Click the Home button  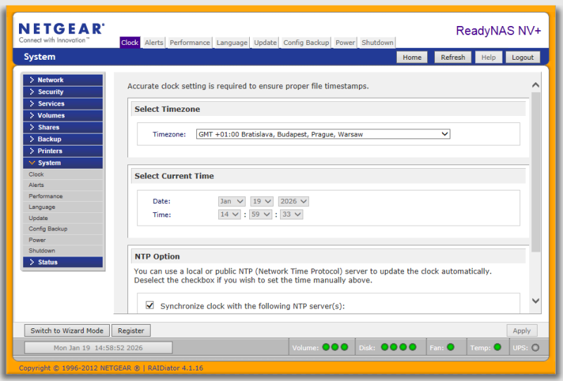412,58
